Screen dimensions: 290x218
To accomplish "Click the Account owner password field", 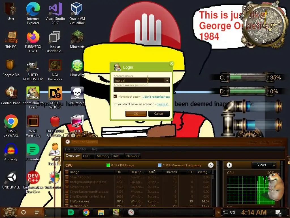I will tap(142, 89).
